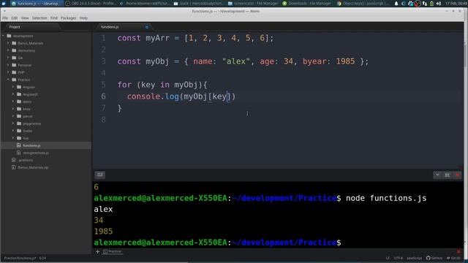Collapse the Practice folder arrow
Screen dimensions: 468x263
(x=8, y=80)
